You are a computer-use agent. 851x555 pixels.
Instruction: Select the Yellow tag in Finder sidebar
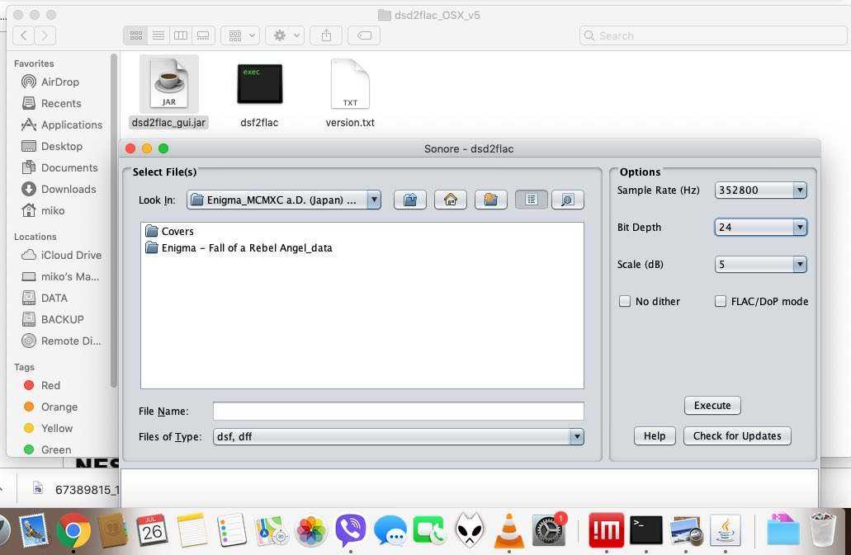click(x=48, y=428)
